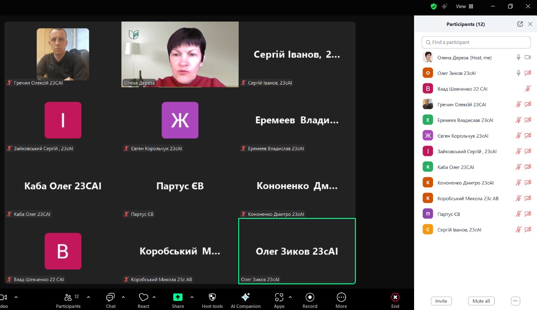Toggle Олег Зиков's camera-off icon
The image size is (537, 310).
[x=528, y=73]
